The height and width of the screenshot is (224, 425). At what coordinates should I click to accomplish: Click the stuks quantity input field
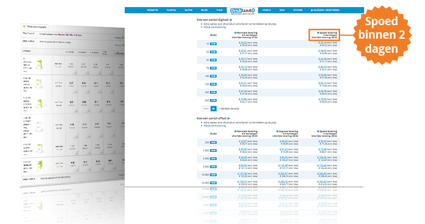pos(206,108)
